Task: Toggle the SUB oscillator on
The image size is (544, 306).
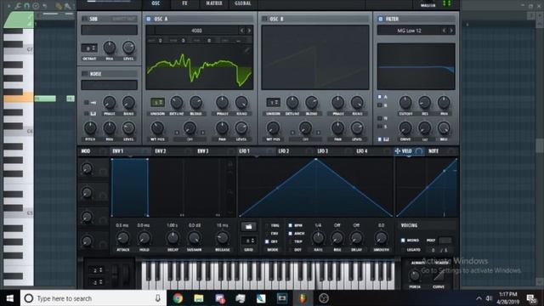Action: point(85,19)
